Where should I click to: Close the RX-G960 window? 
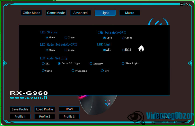[x=187, y=4]
